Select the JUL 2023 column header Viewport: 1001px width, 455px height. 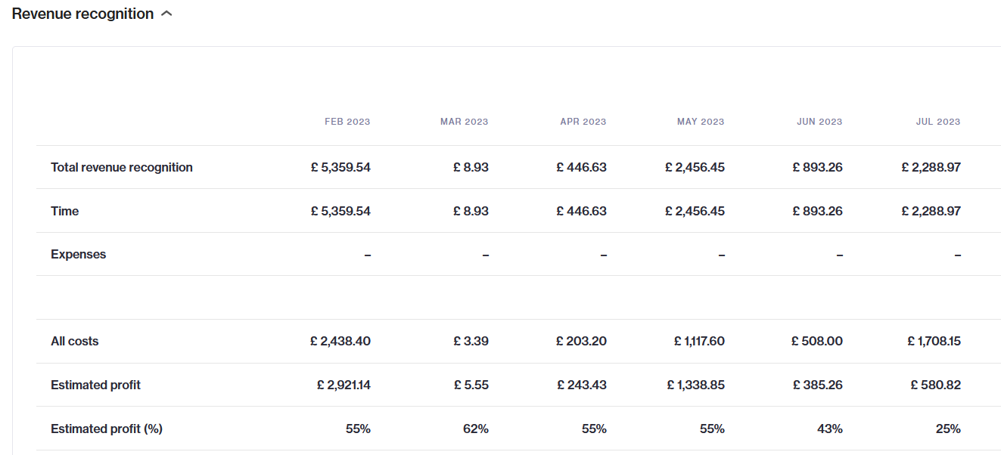click(938, 122)
